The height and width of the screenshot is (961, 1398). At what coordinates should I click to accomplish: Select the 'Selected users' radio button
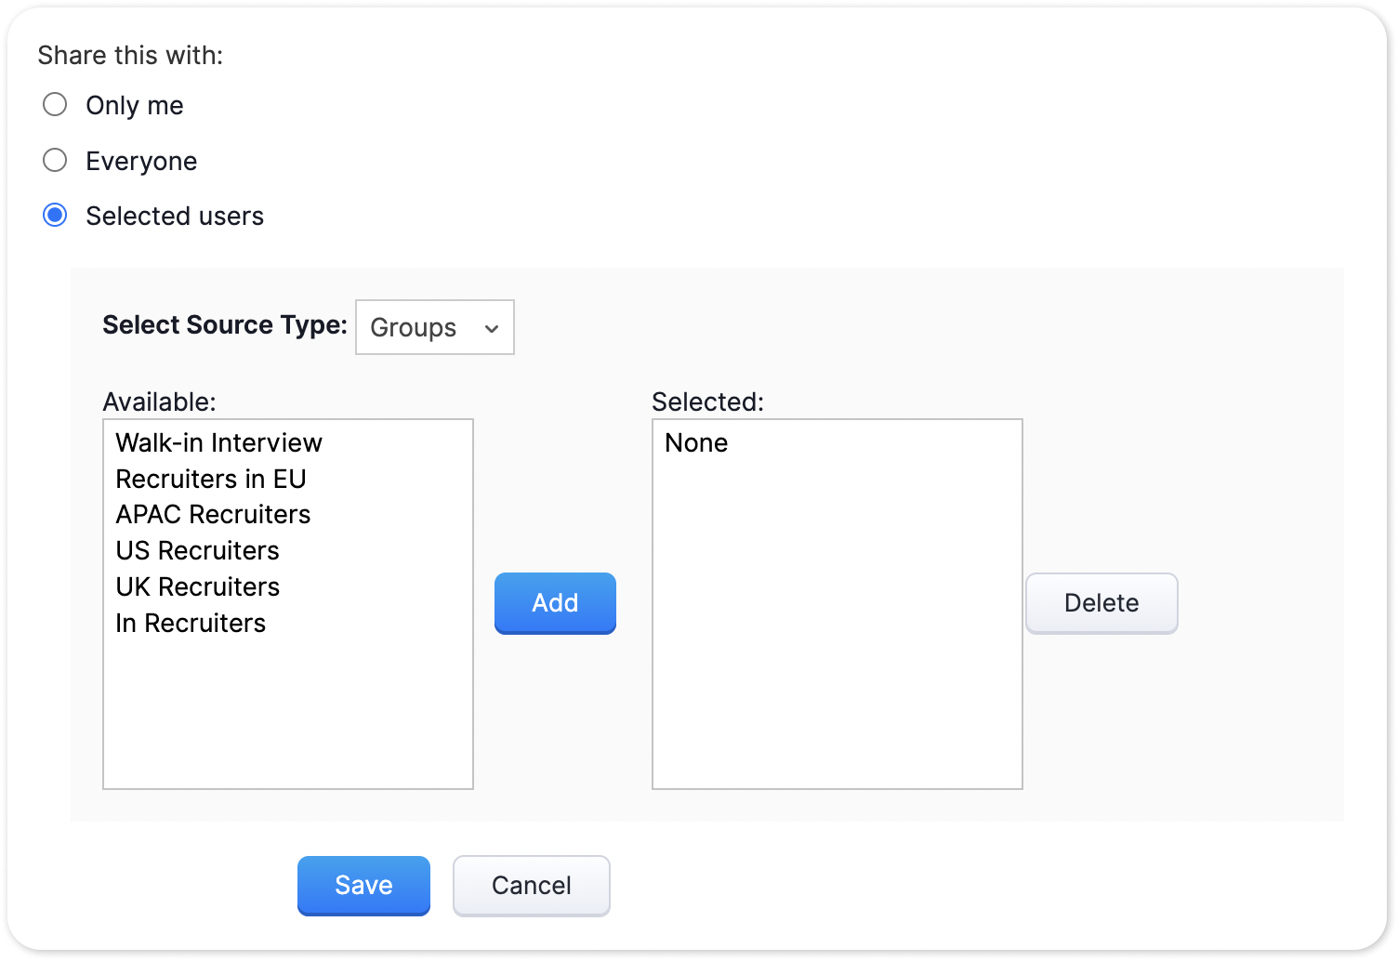tap(56, 216)
